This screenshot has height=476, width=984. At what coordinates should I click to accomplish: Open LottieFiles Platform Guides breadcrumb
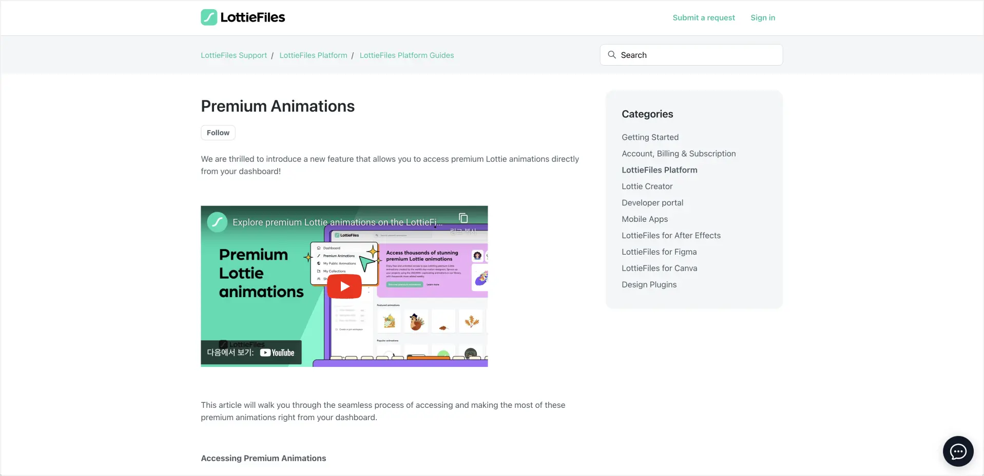click(407, 55)
